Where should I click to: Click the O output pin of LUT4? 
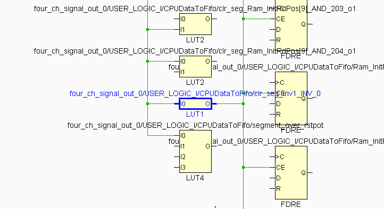[x=207, y=146]
